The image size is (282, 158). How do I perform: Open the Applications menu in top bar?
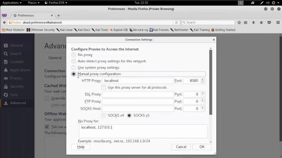[x=12, y=3]
